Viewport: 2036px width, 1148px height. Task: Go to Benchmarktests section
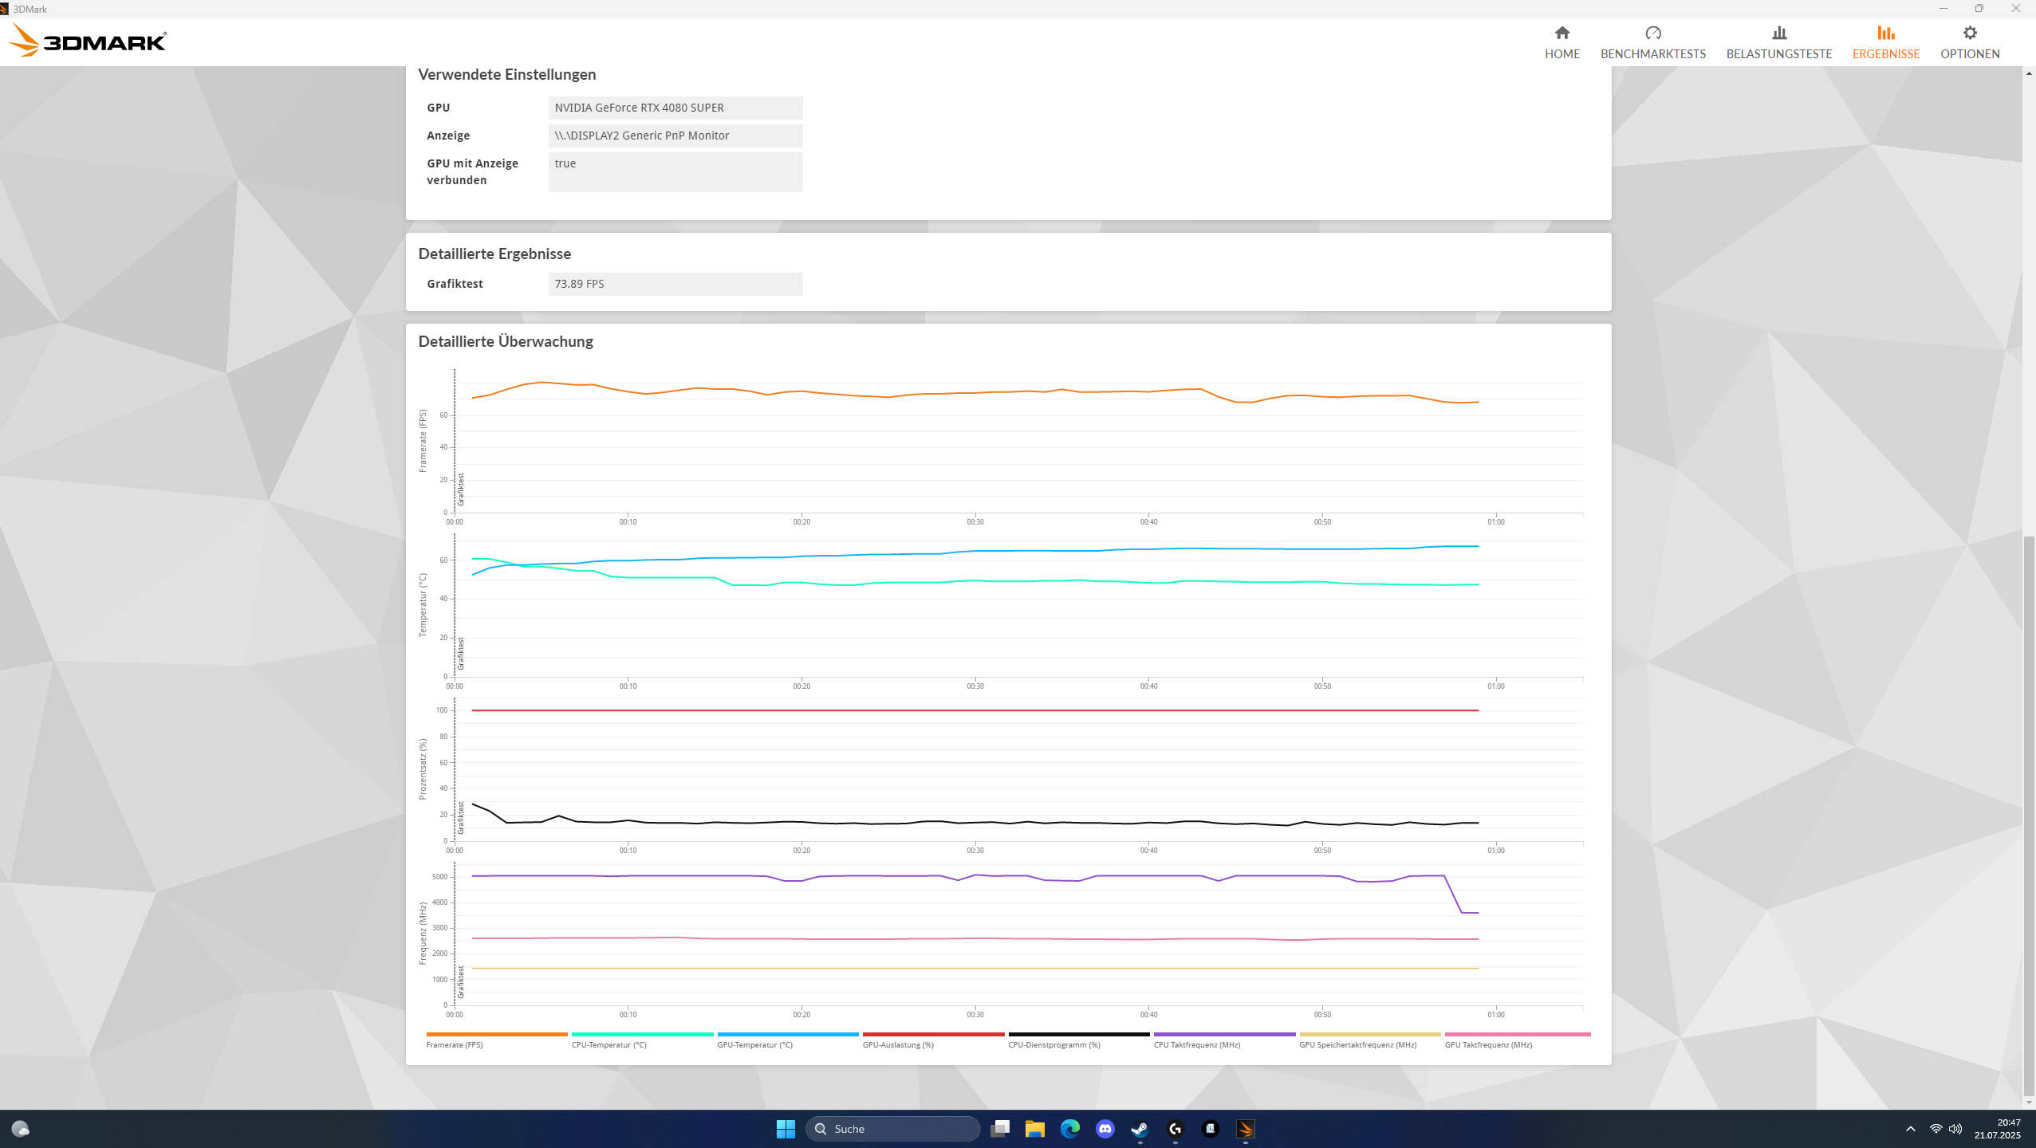click(1652, 41)
